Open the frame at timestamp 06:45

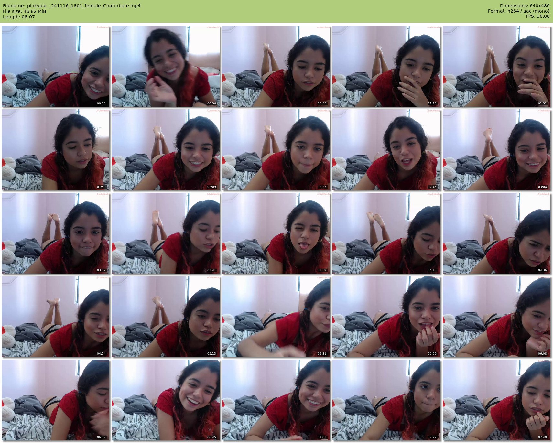pos(166,400)
